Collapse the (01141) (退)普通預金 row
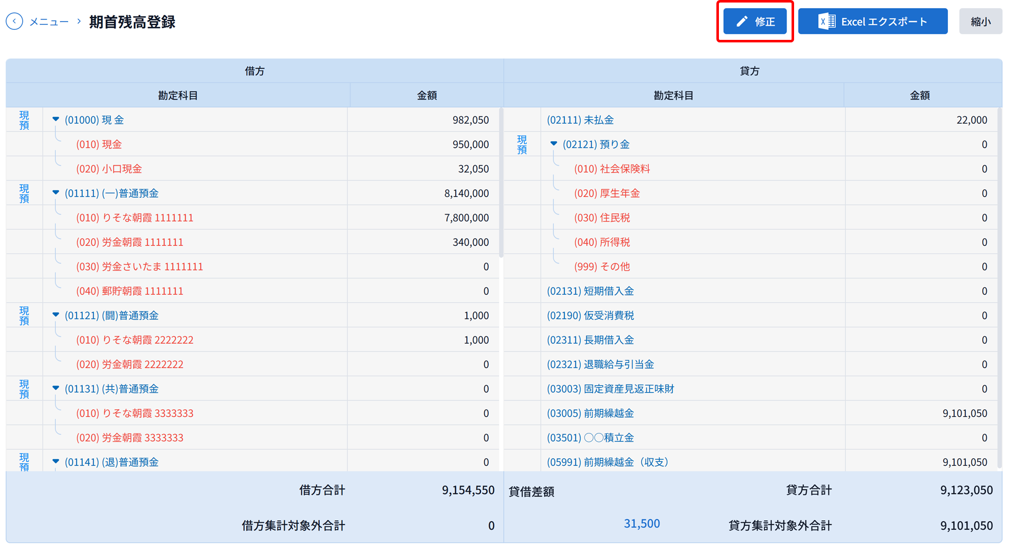This screenshot has width=1009, height=551. [55, 462]
